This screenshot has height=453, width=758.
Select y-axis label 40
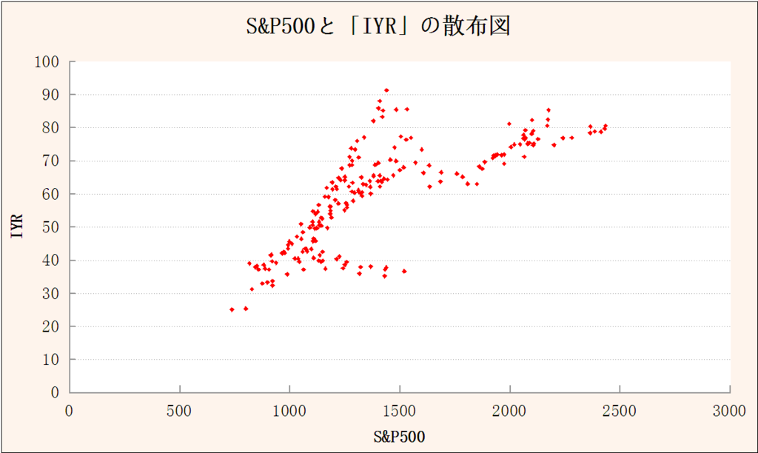[x=51, y=260]
